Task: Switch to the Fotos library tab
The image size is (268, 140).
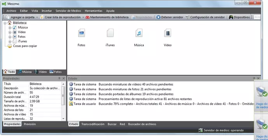Action: click(x=56, y=72)
